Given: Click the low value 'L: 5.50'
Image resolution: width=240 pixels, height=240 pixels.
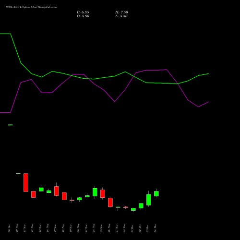Looking at the screenshot, I should click(121, 16).
